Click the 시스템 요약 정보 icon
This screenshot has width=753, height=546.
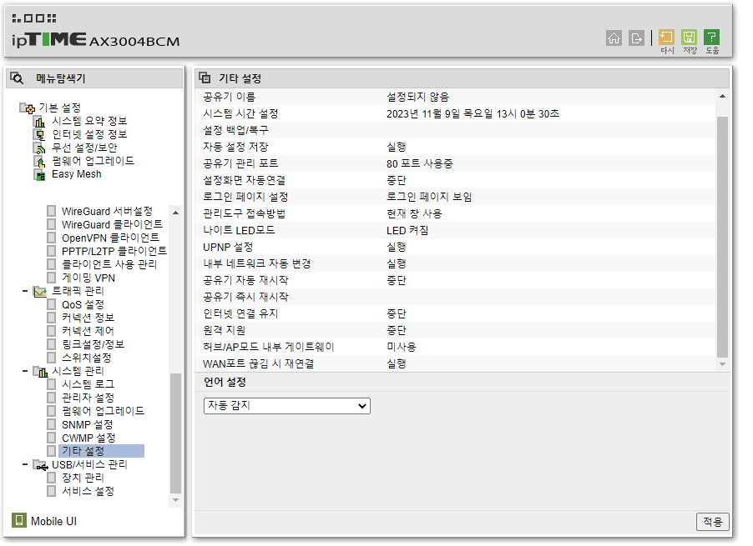pyautogui.click(x=39, y=121)
